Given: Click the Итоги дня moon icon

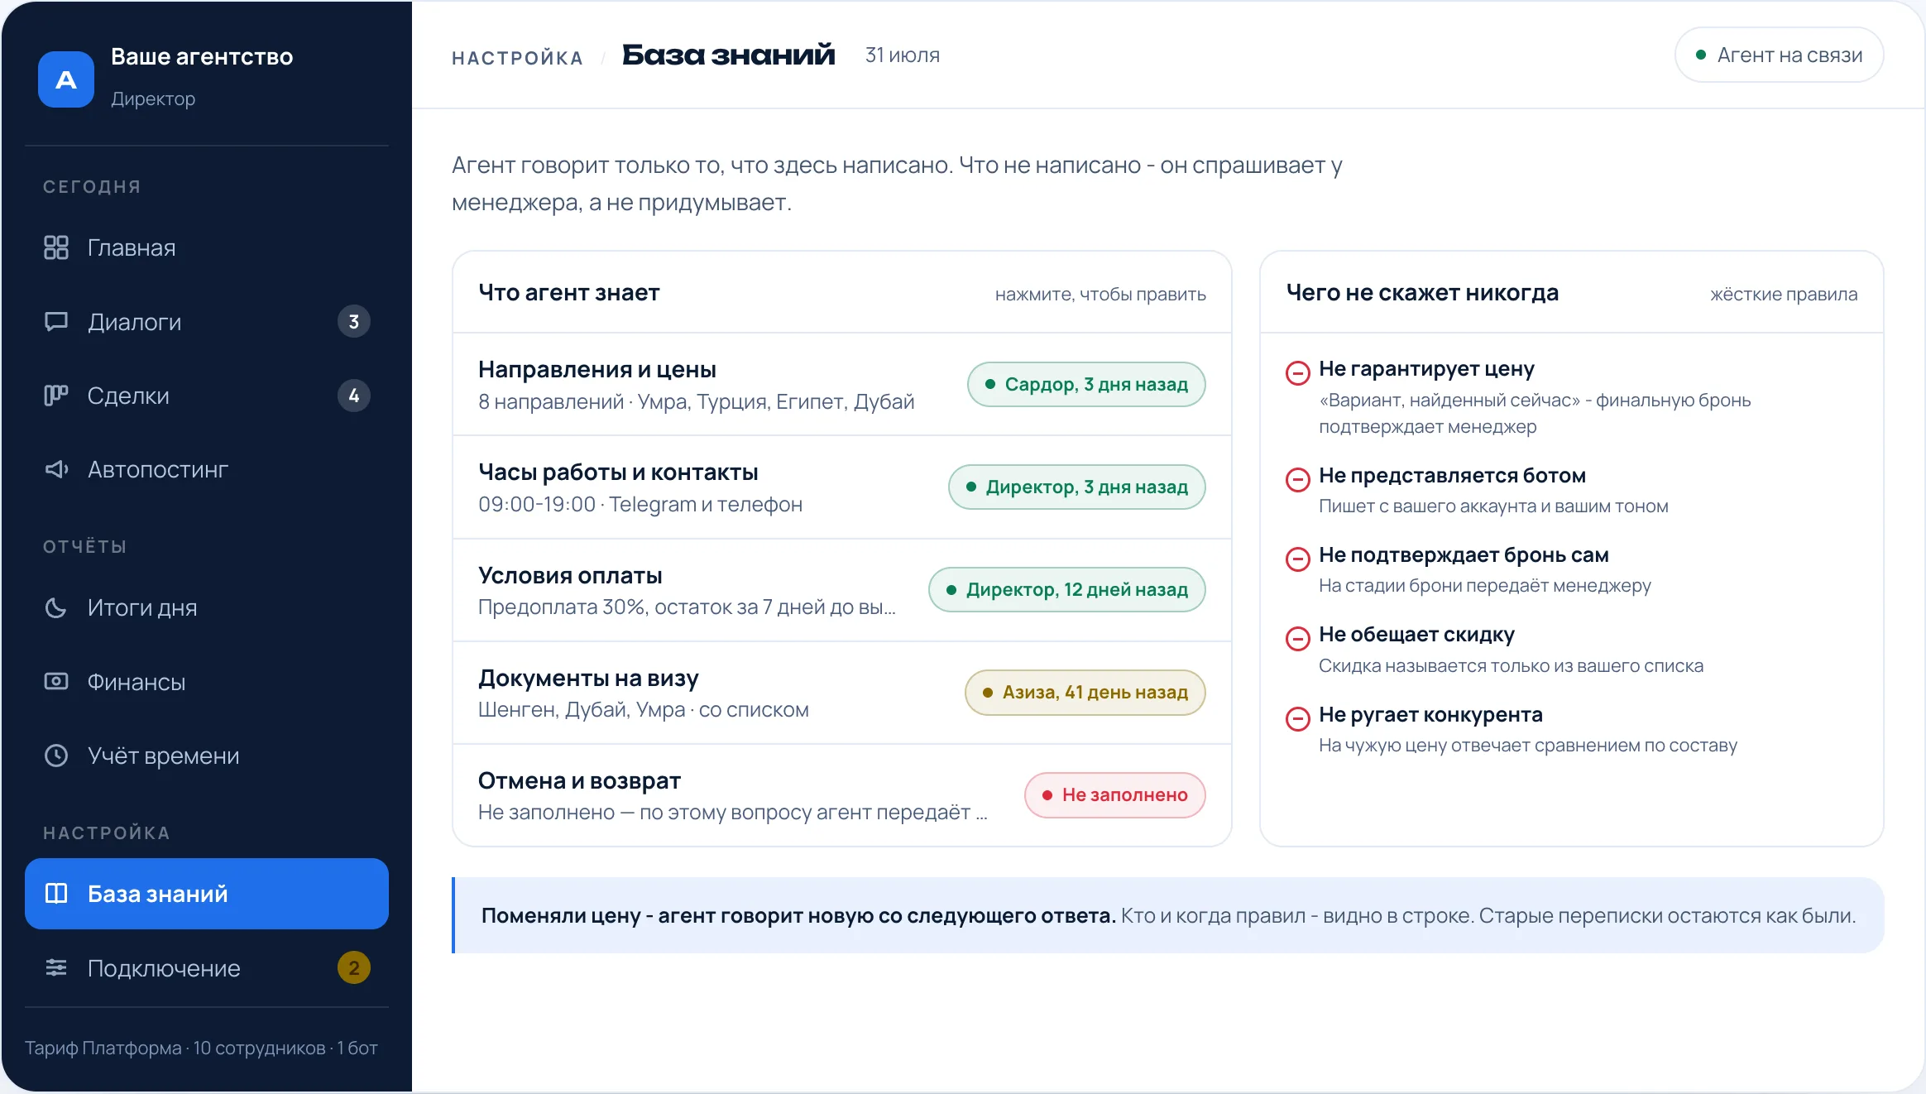Looking at the screenshot, I should (x=55, y=607).
